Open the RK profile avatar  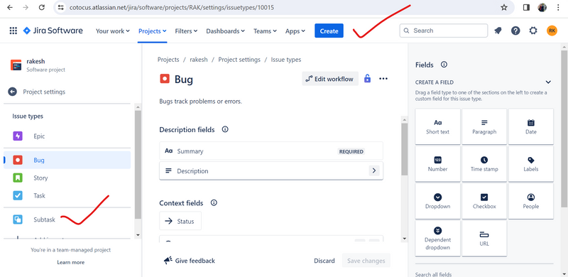(552, 31)
